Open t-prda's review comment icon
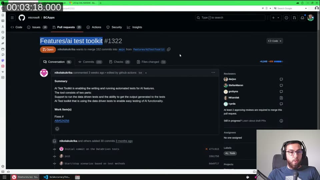 [x=281, y=104]
